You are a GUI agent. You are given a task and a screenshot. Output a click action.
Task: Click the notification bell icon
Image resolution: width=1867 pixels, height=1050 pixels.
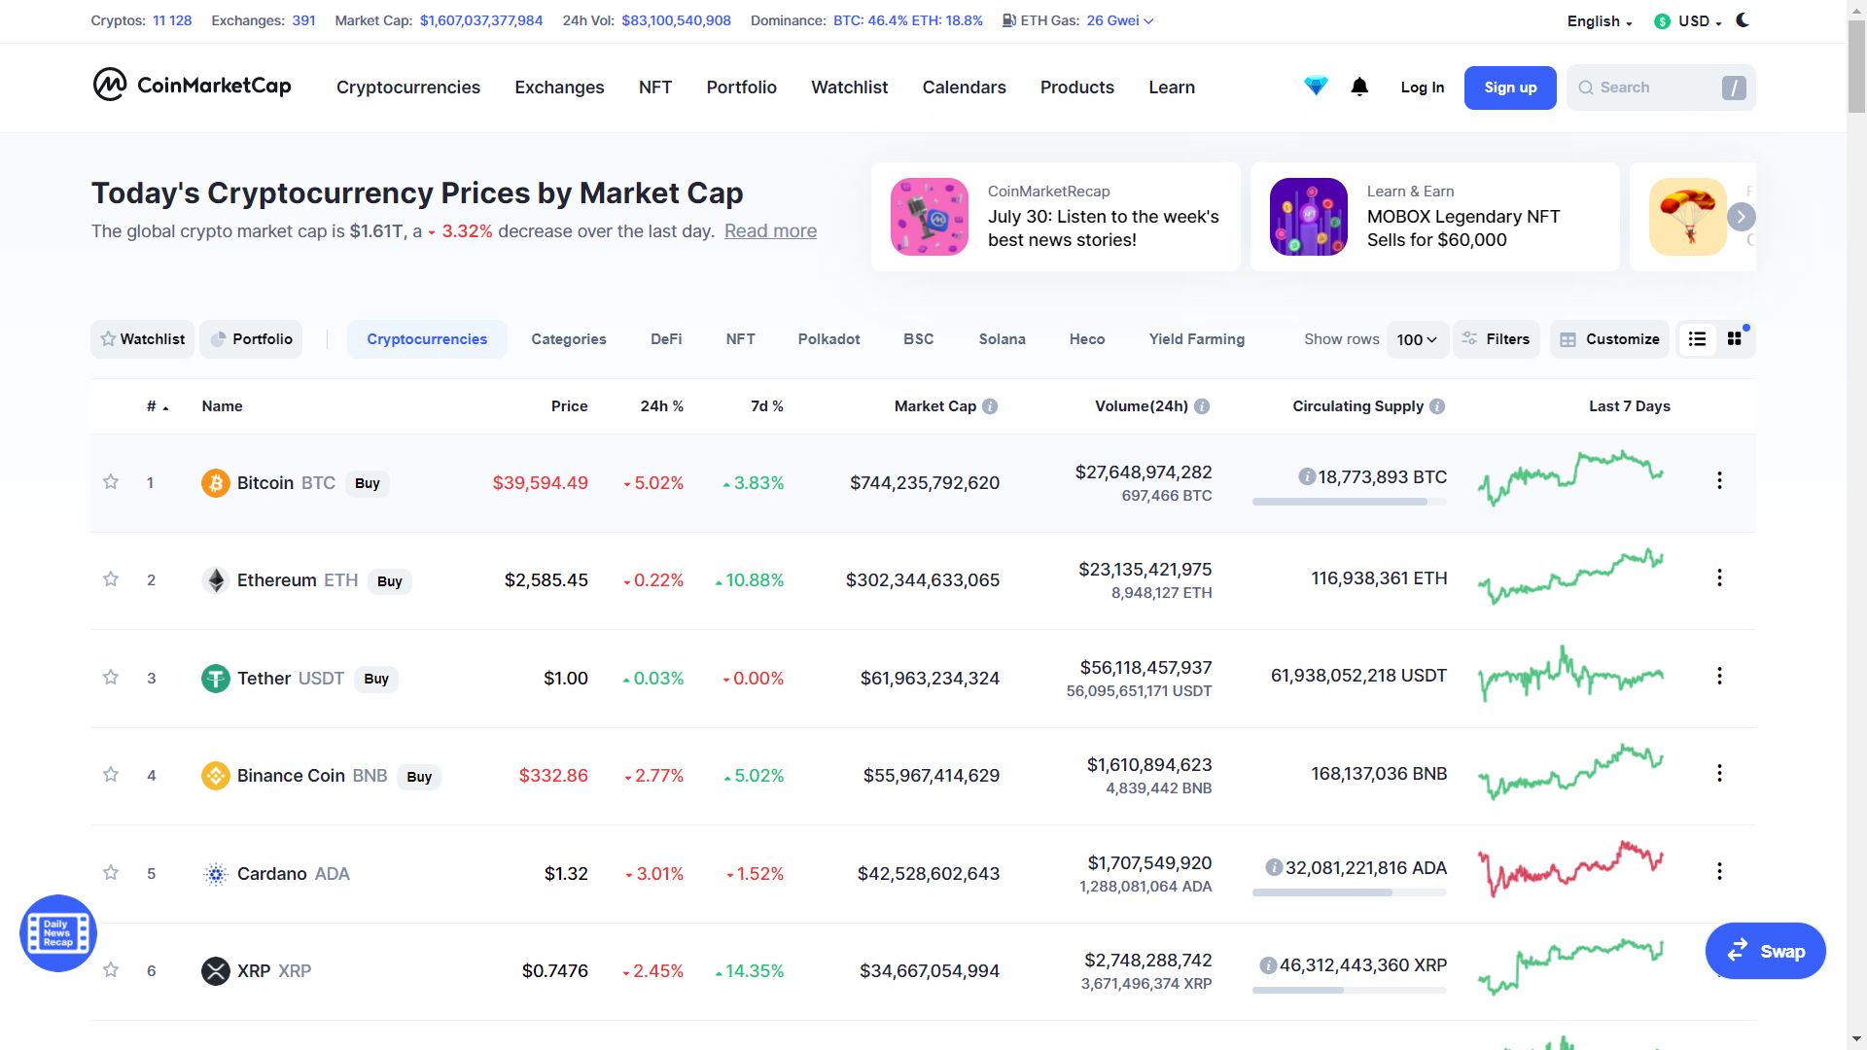point(1359,87)
